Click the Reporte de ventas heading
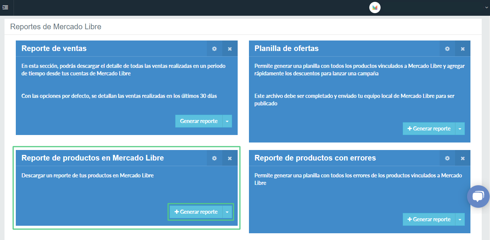 pos(54,48)
